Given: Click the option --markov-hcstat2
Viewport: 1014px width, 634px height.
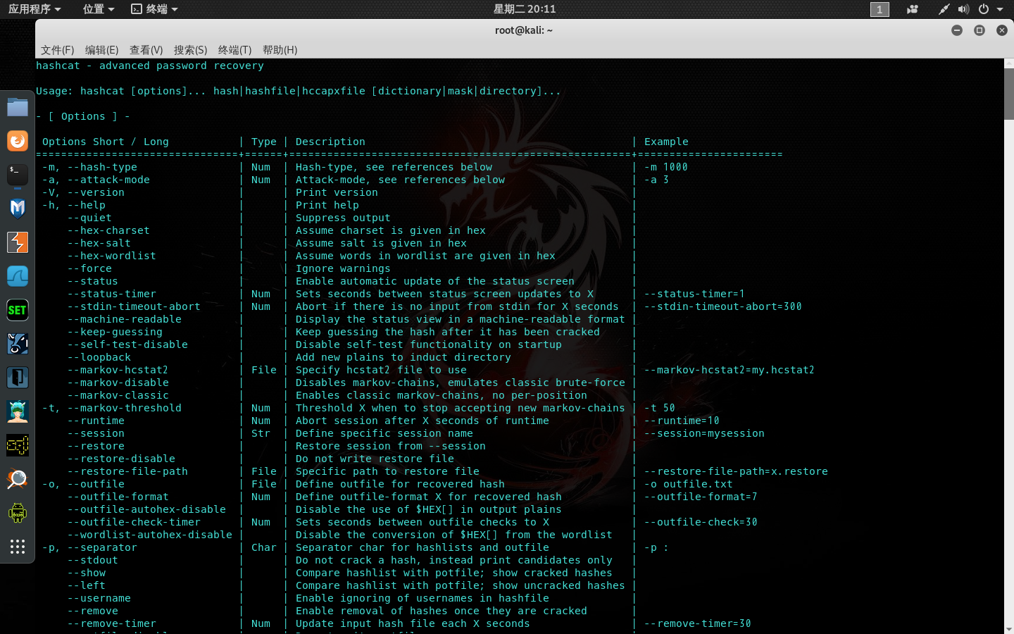Looking at the screenshot, I should [118, 370].
